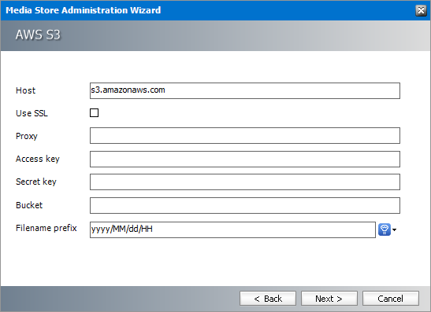The height and width of the screenshot is (312, 431).
Task: Click the Filename prefix label
Action: coord(46,228)
